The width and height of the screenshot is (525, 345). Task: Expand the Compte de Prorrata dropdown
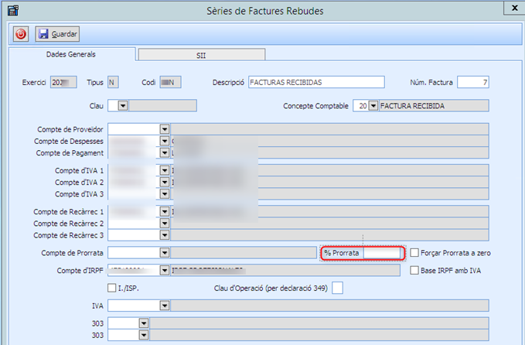point(165,253)
